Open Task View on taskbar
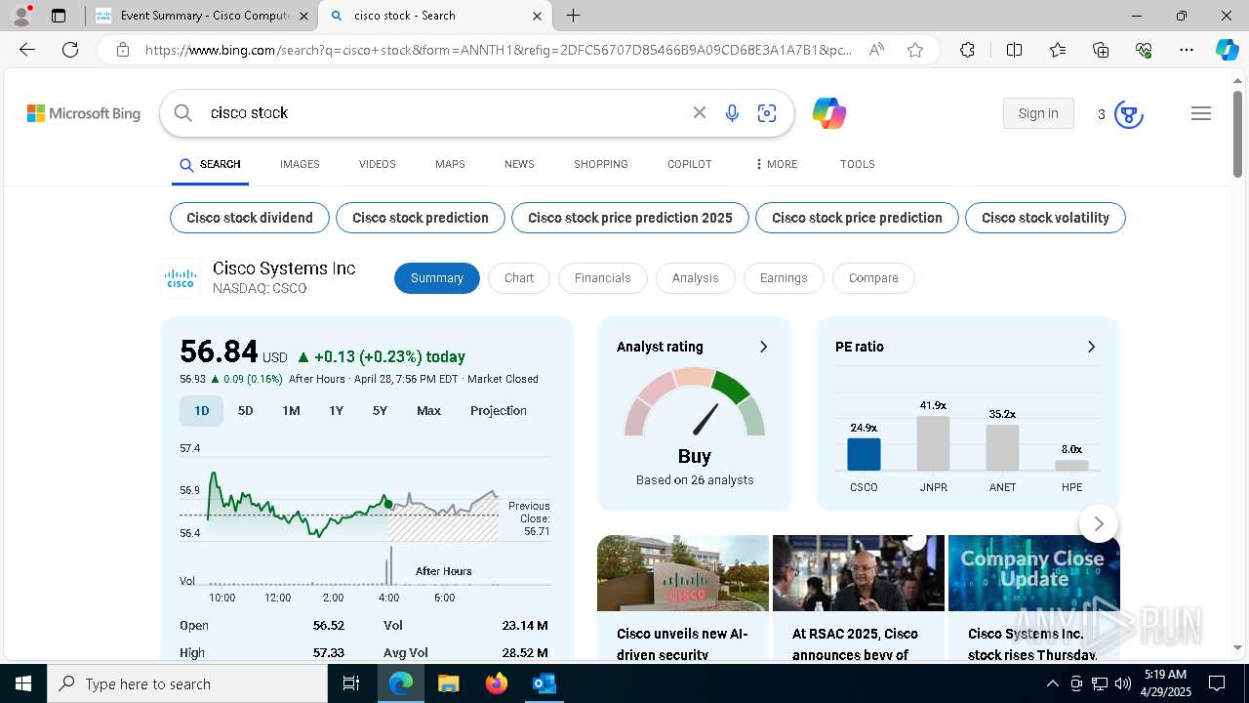1249x703 pixels. (x=351, y=683)
